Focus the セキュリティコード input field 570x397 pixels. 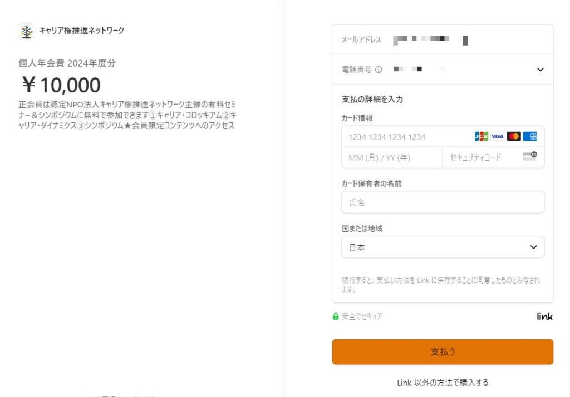(493, 158)
